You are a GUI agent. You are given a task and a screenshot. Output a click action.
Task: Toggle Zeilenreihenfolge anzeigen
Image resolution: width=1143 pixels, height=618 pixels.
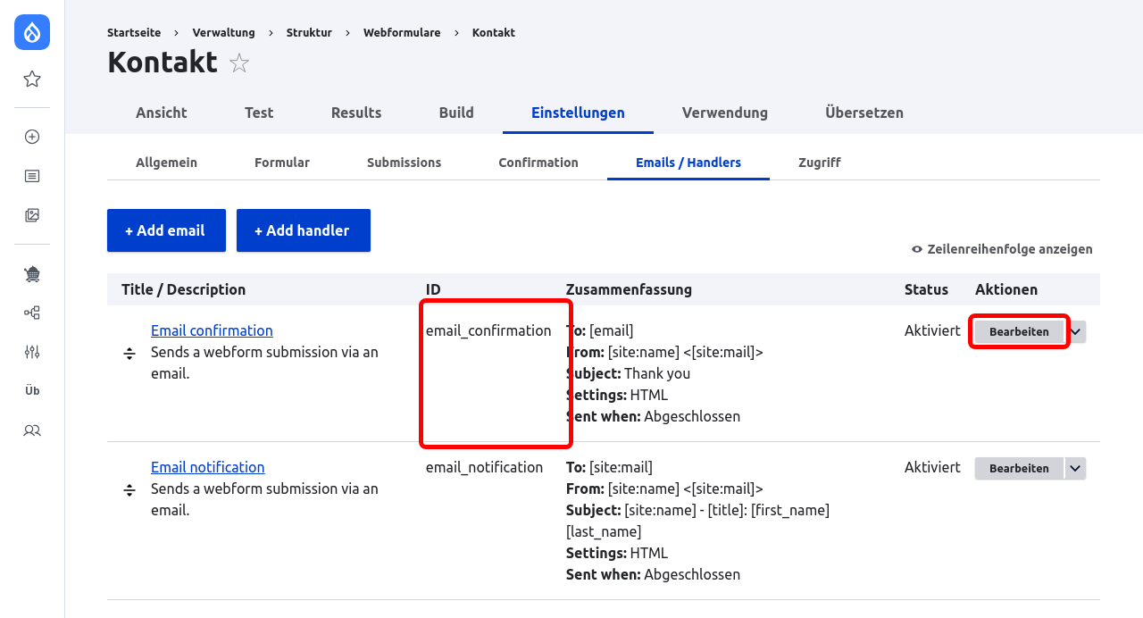(1002, 249)
